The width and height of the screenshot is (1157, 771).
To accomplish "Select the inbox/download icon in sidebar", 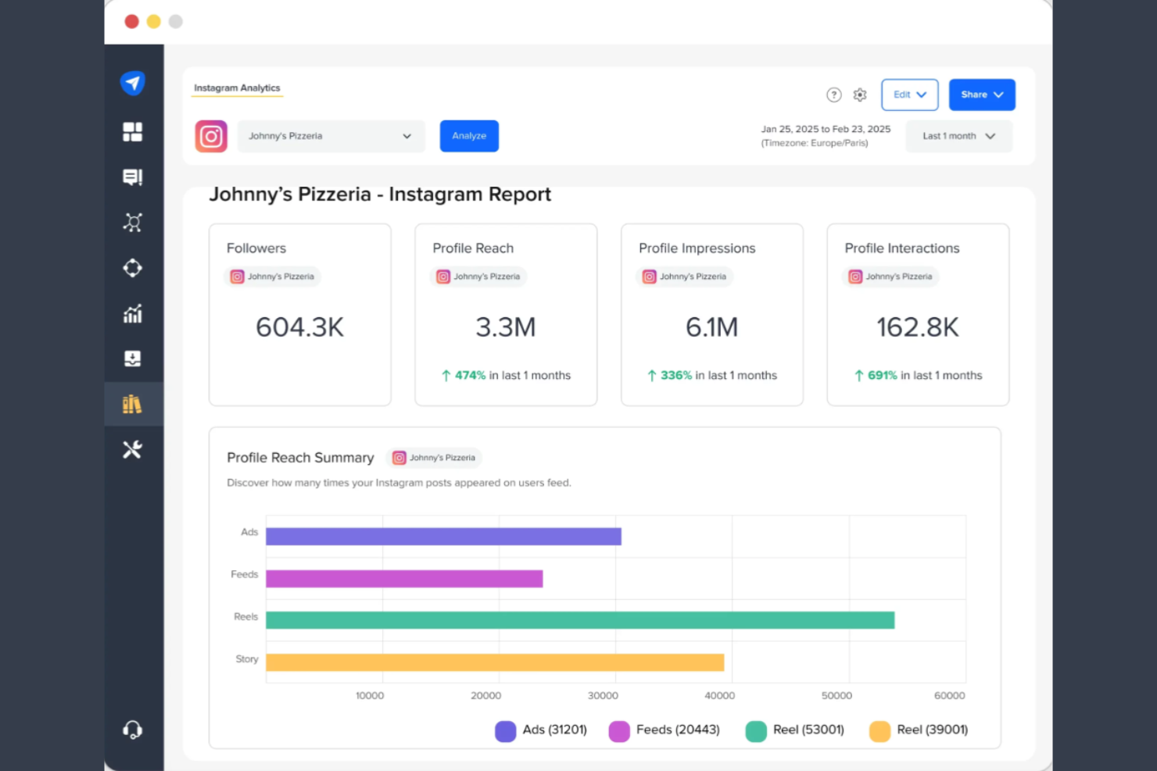I will pyautogui.click(x=133, y=359).
